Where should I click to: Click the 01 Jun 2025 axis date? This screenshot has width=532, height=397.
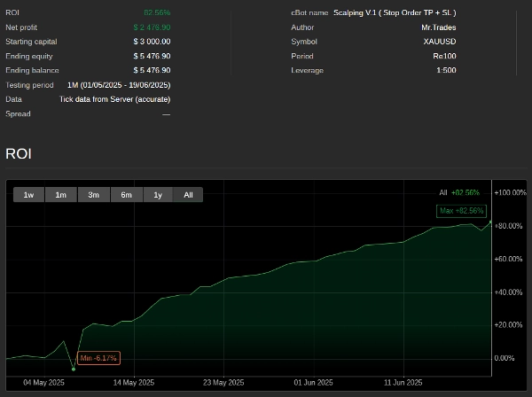pos(312,383)
